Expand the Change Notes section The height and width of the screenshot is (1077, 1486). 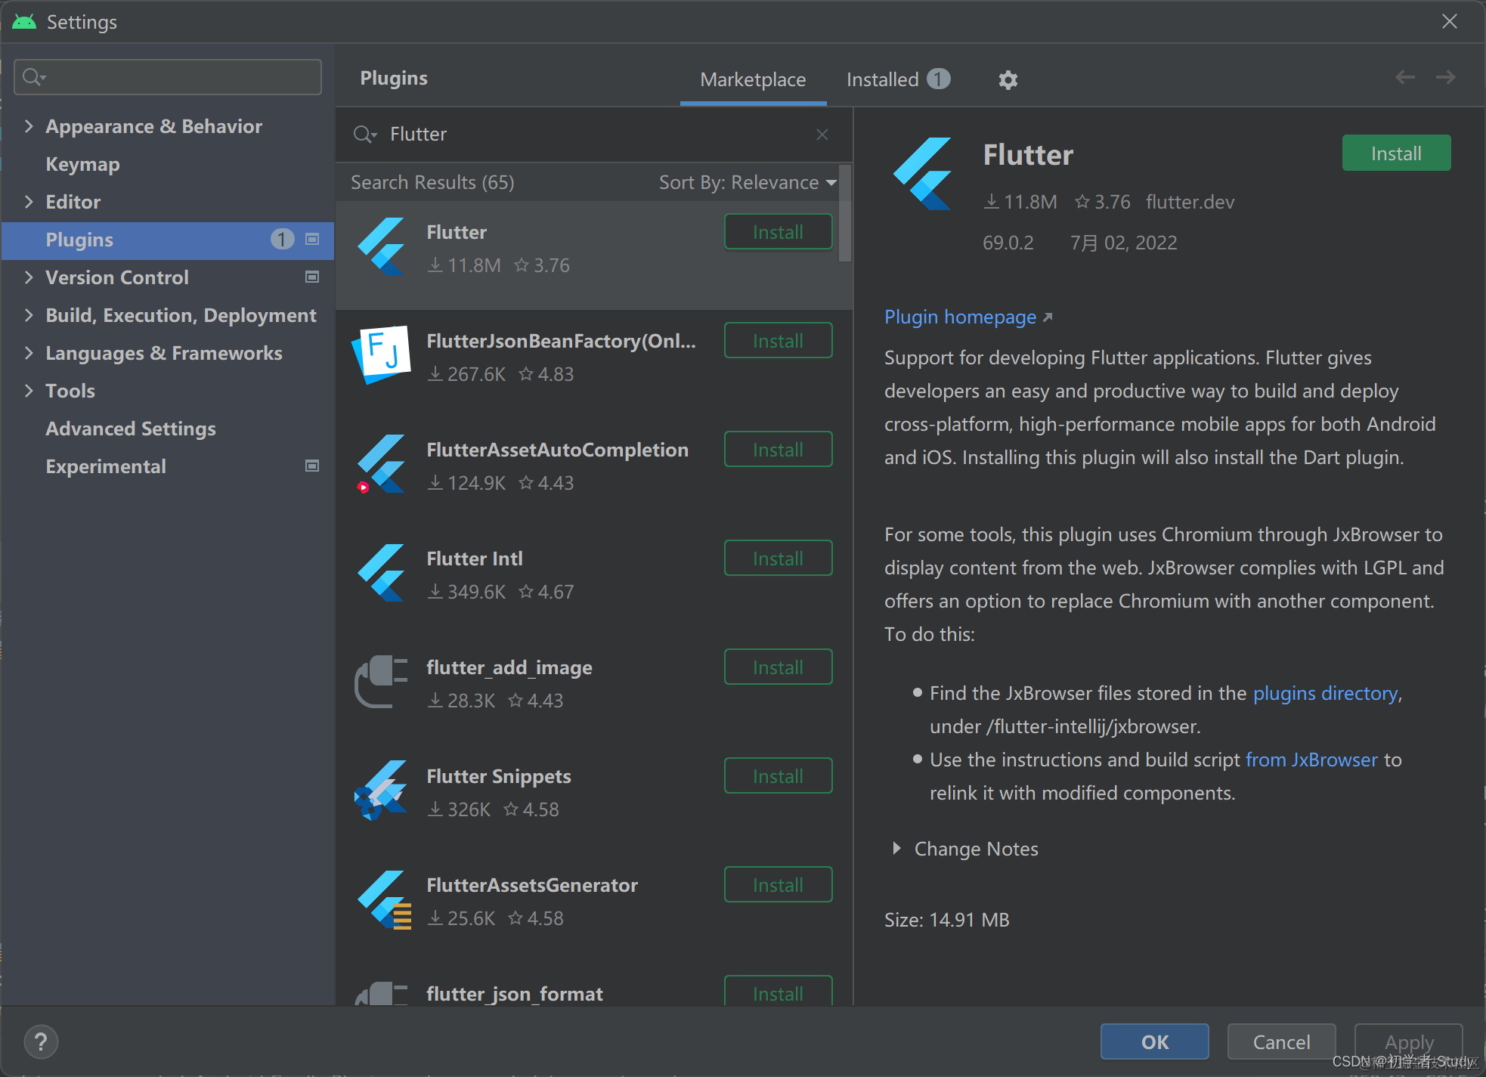coord(896,848)
